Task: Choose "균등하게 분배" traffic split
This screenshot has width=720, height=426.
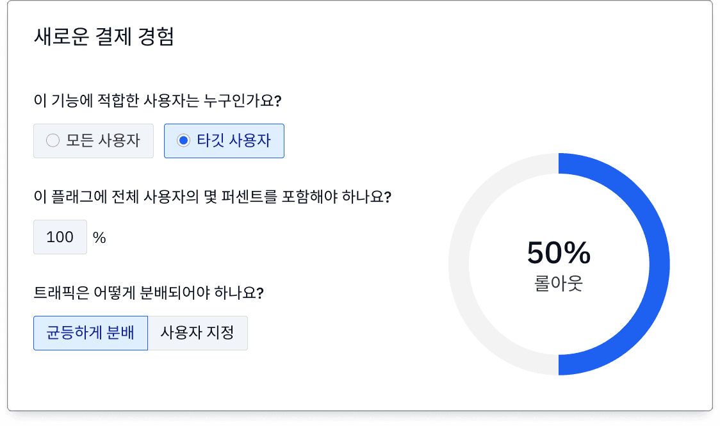Action: 90,333
